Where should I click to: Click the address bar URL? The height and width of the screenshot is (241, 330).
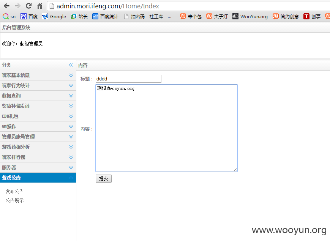[108, 6]
